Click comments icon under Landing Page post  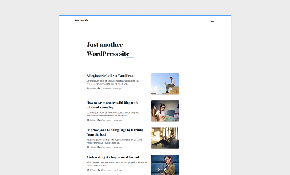99,147
